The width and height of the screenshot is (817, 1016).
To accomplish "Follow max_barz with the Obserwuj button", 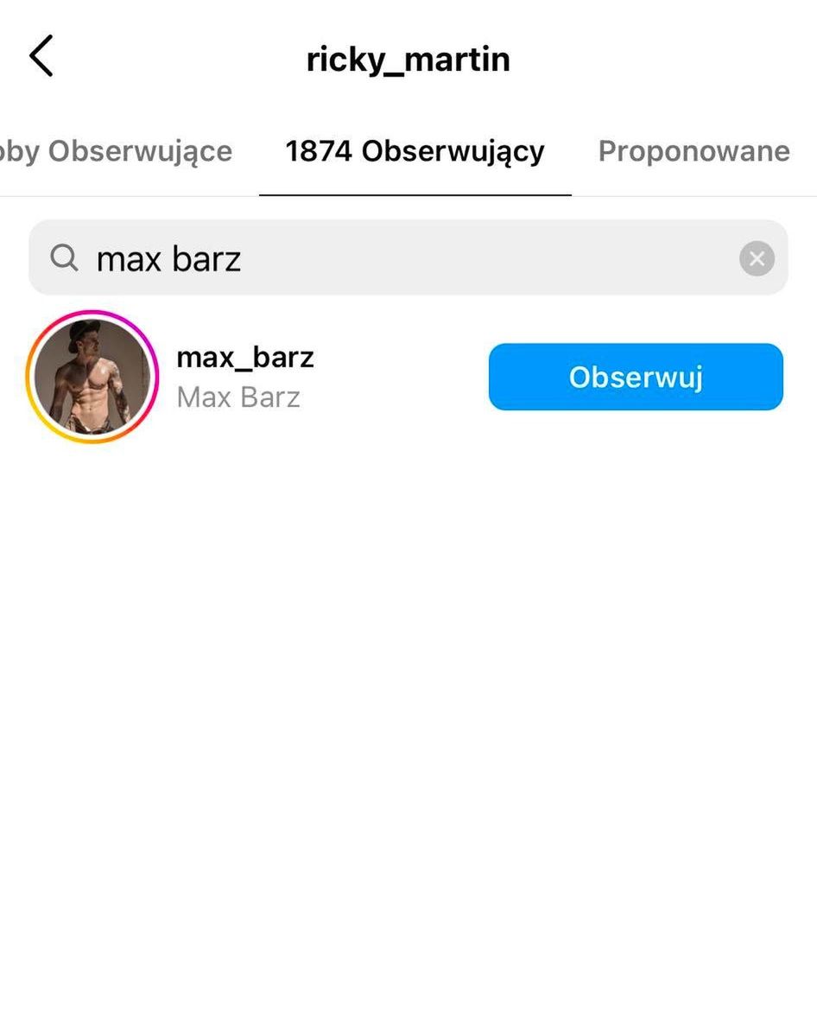I will point(636,377).
